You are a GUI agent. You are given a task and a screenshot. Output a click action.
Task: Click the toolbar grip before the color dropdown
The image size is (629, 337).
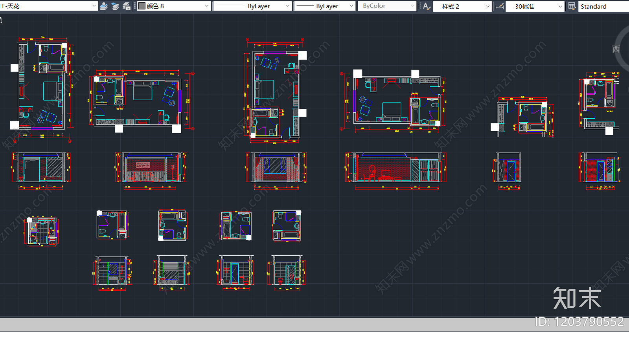click(x=135, y=6)
